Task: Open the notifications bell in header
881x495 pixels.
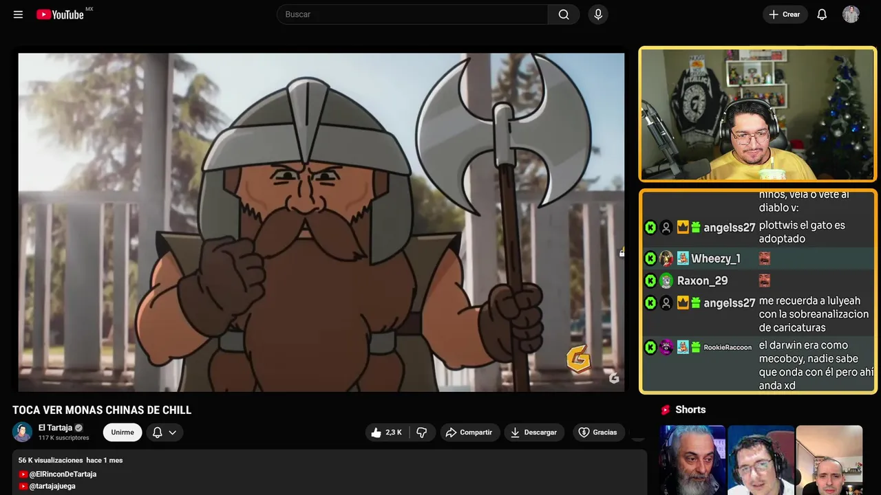Action: point(822,14)
